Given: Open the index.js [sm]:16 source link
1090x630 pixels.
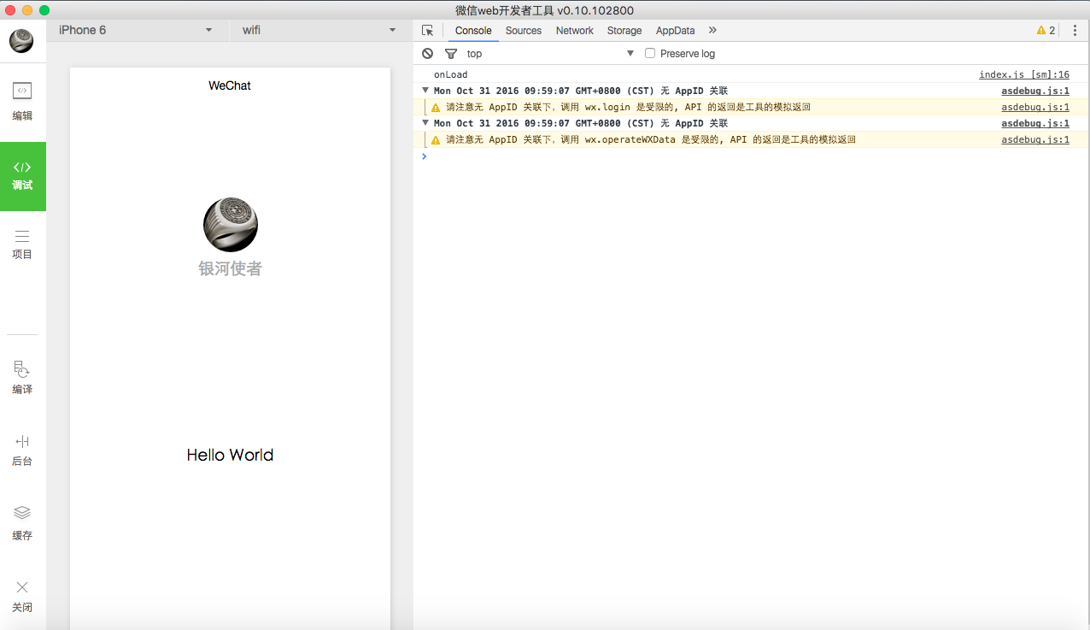Looking at the screenshot, I should pyautogui.click(x=1024, y=75).
